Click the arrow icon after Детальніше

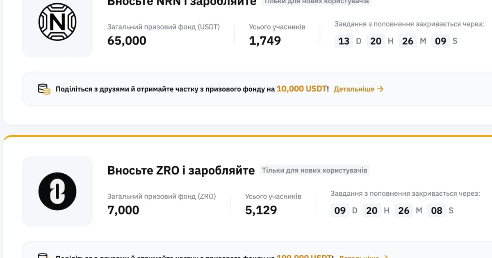point(380,88)
